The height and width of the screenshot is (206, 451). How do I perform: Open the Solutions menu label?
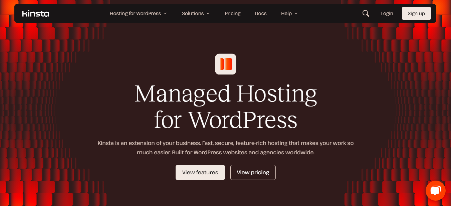pos(193,14)
